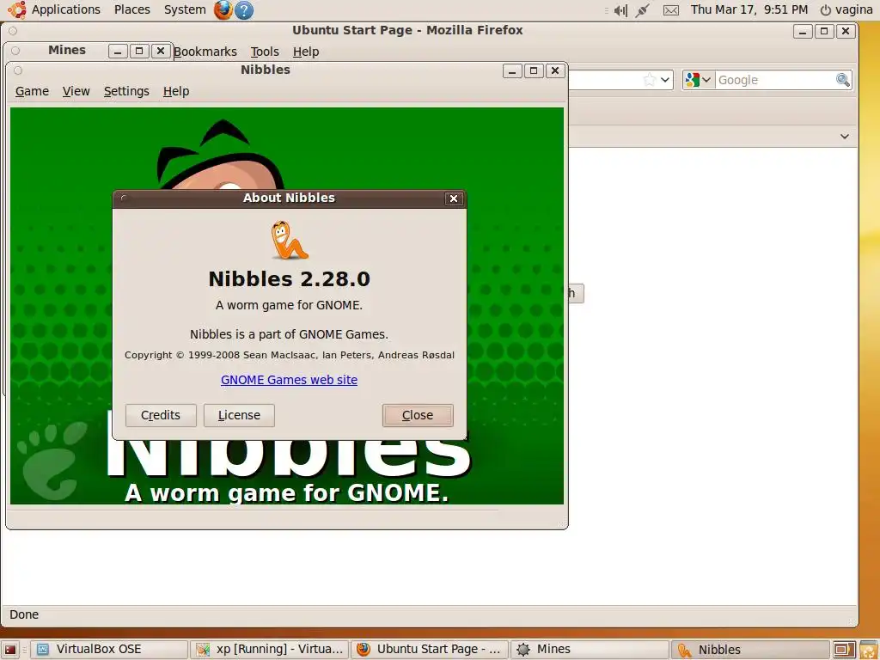Switch to Nibbles in the taskbar

749,650
